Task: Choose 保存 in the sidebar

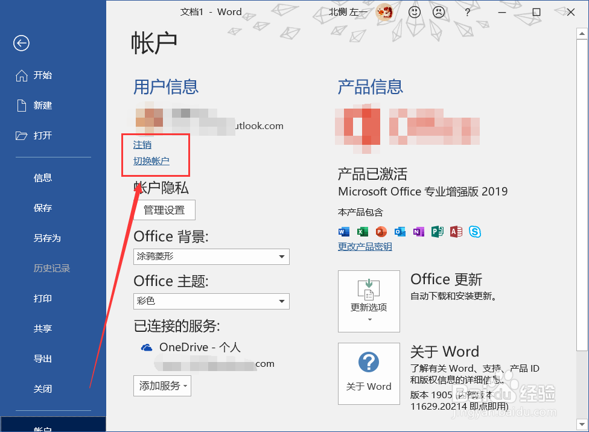Action: pos(42,208)
